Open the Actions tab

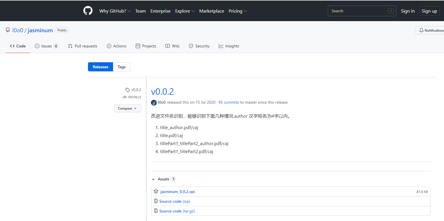(116, 46)
